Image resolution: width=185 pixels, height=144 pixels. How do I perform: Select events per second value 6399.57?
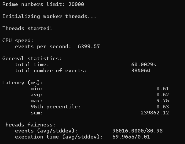click(89, 47)
